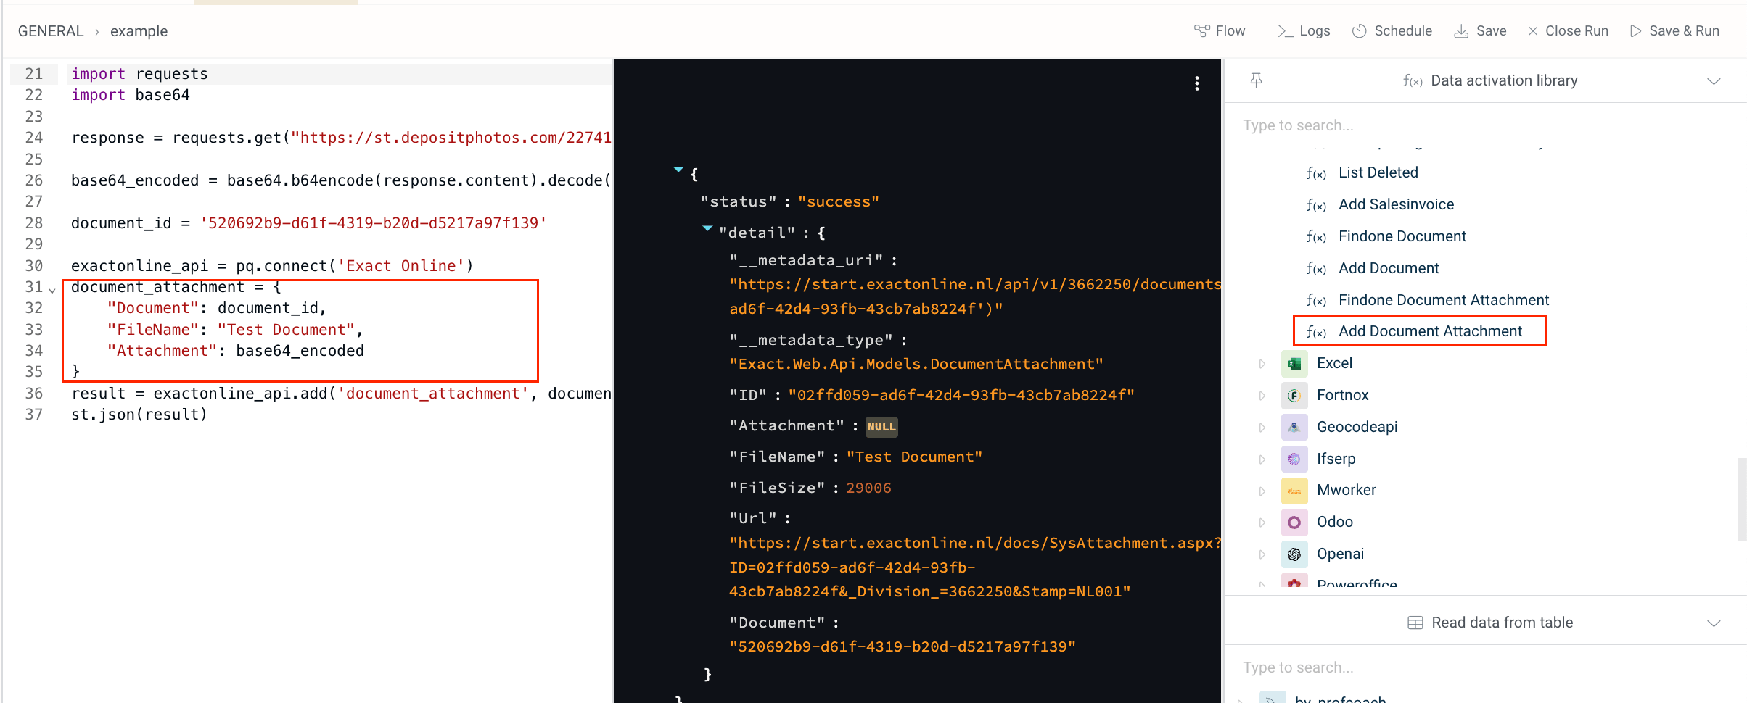This screenshot has width=1747, height=703.
Task: Select the List Deleted function
Action: pos(1378,172)
